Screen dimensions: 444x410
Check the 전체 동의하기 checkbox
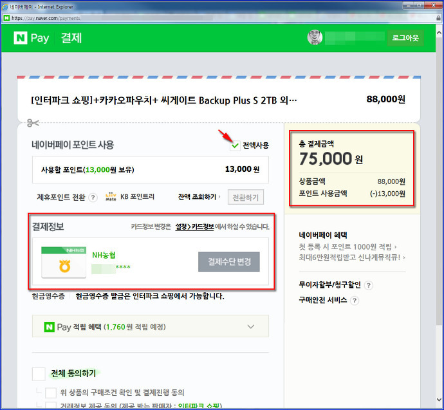(39, 374)
